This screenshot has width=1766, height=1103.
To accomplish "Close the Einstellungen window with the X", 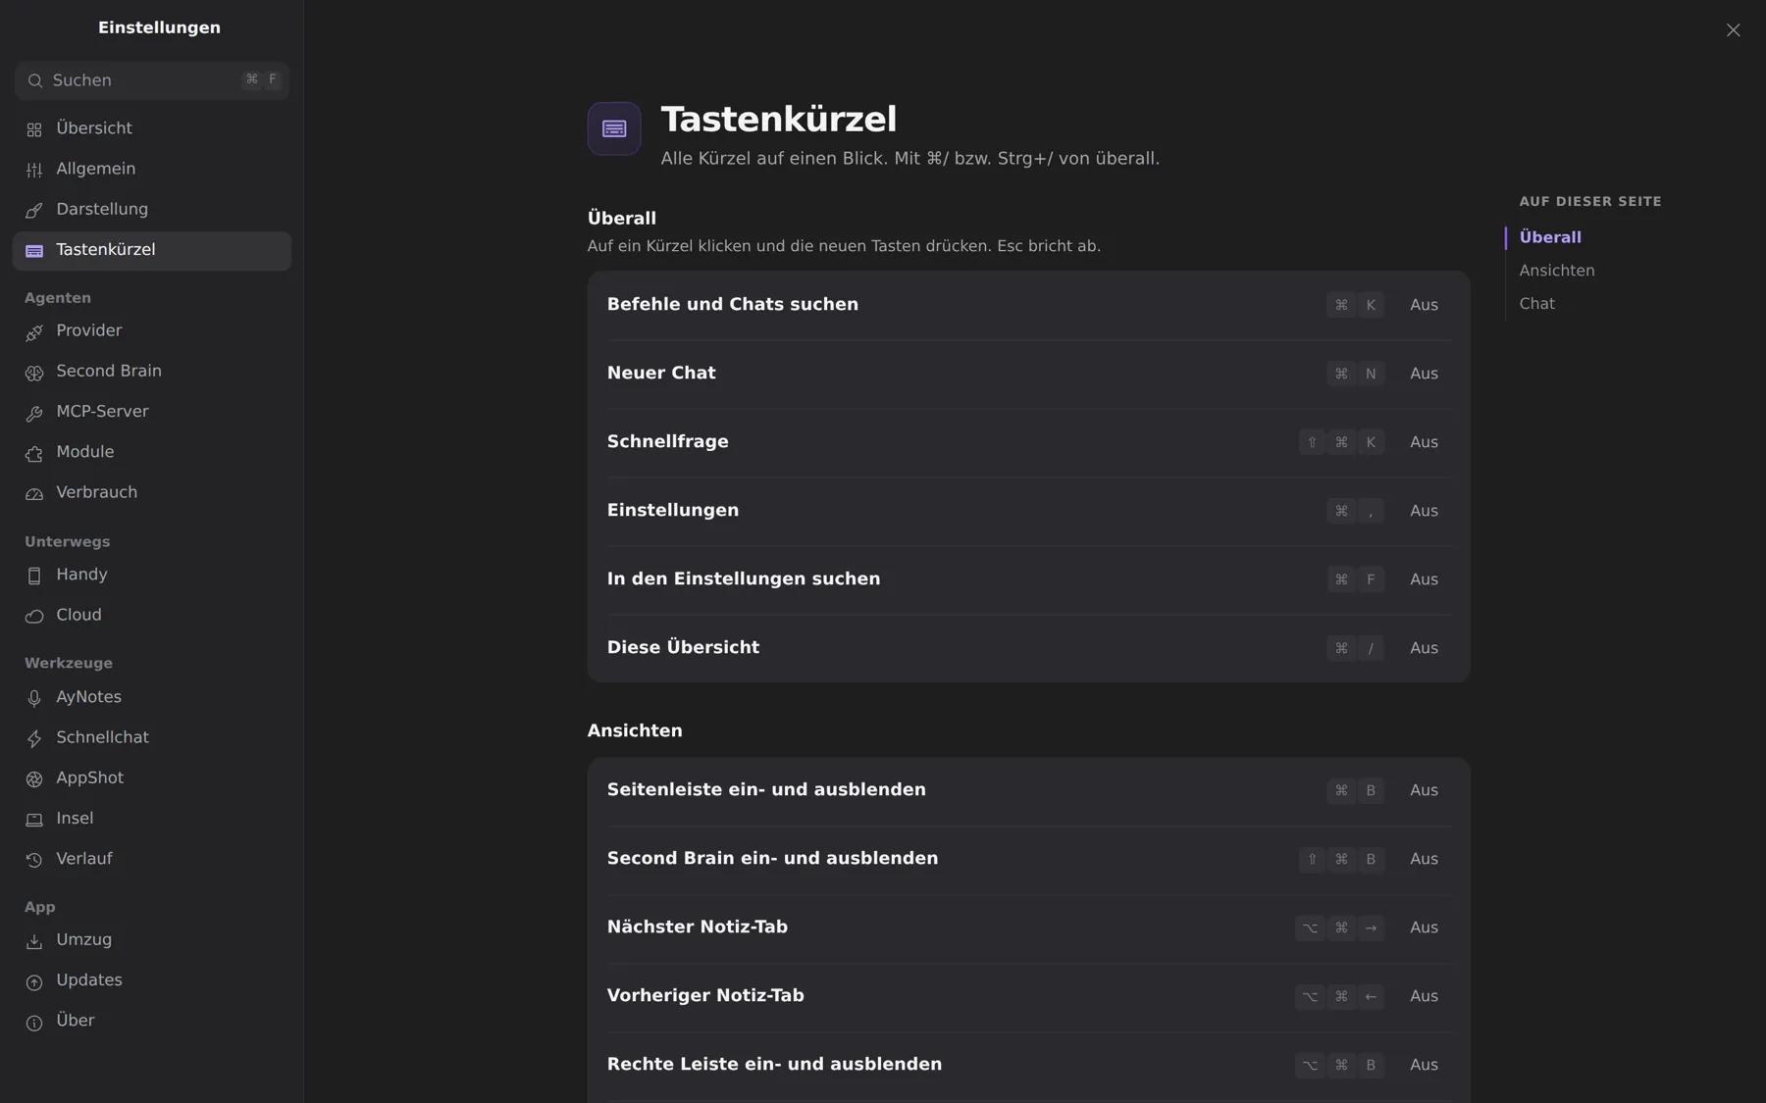I will (x=1733, y=30).
